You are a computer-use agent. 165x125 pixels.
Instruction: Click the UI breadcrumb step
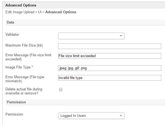40,12
